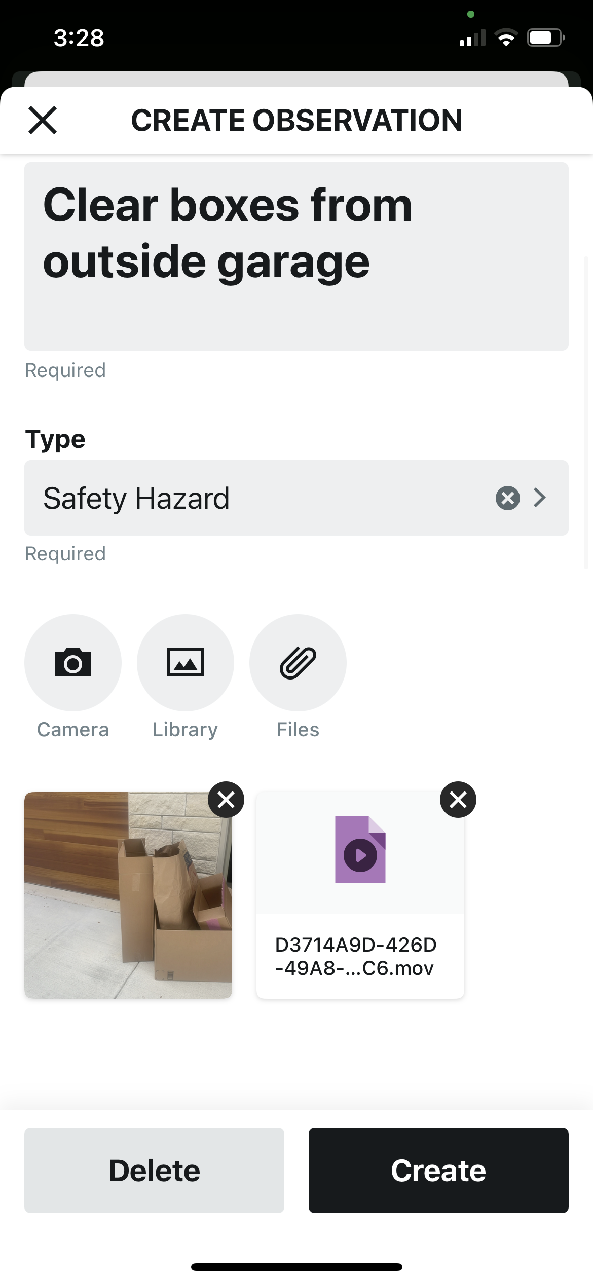
Task: Remove the .mov video attachment
Action: 458,800
